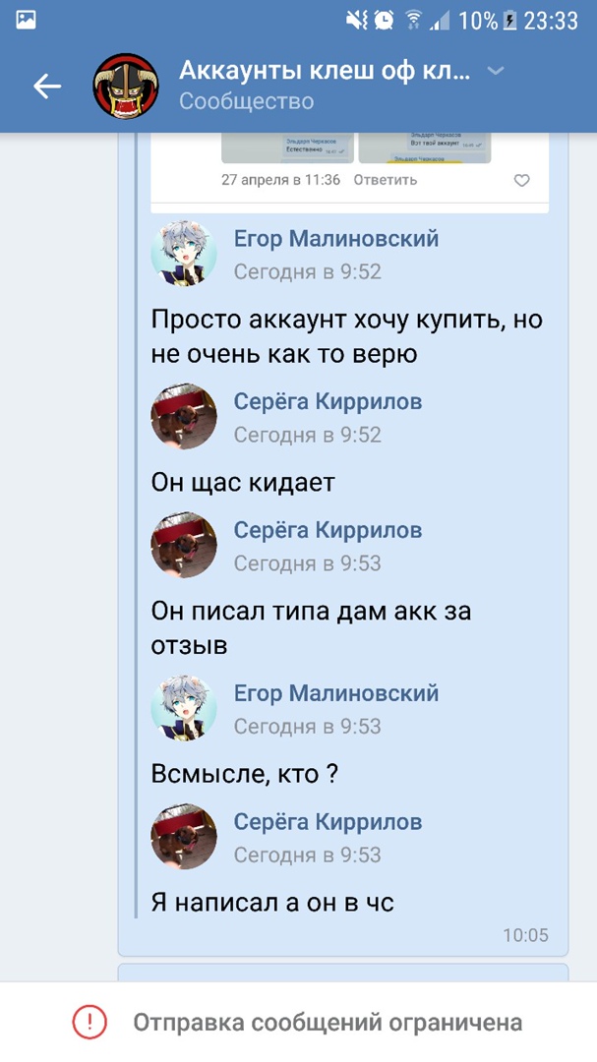This screenshot has width=597, height=1062.
Task: Open Егор Малиновский name at 9:52
Action: (336, 238)
